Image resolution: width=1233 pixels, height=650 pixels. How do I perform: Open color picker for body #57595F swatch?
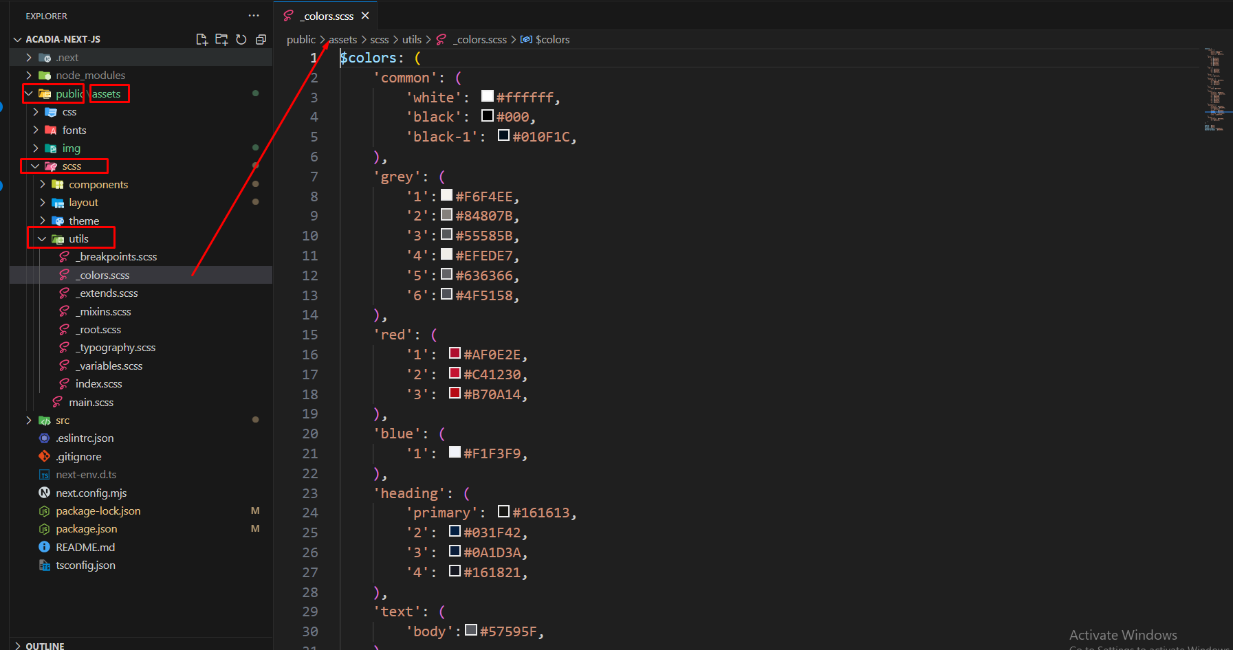click(x=471, y=630)
